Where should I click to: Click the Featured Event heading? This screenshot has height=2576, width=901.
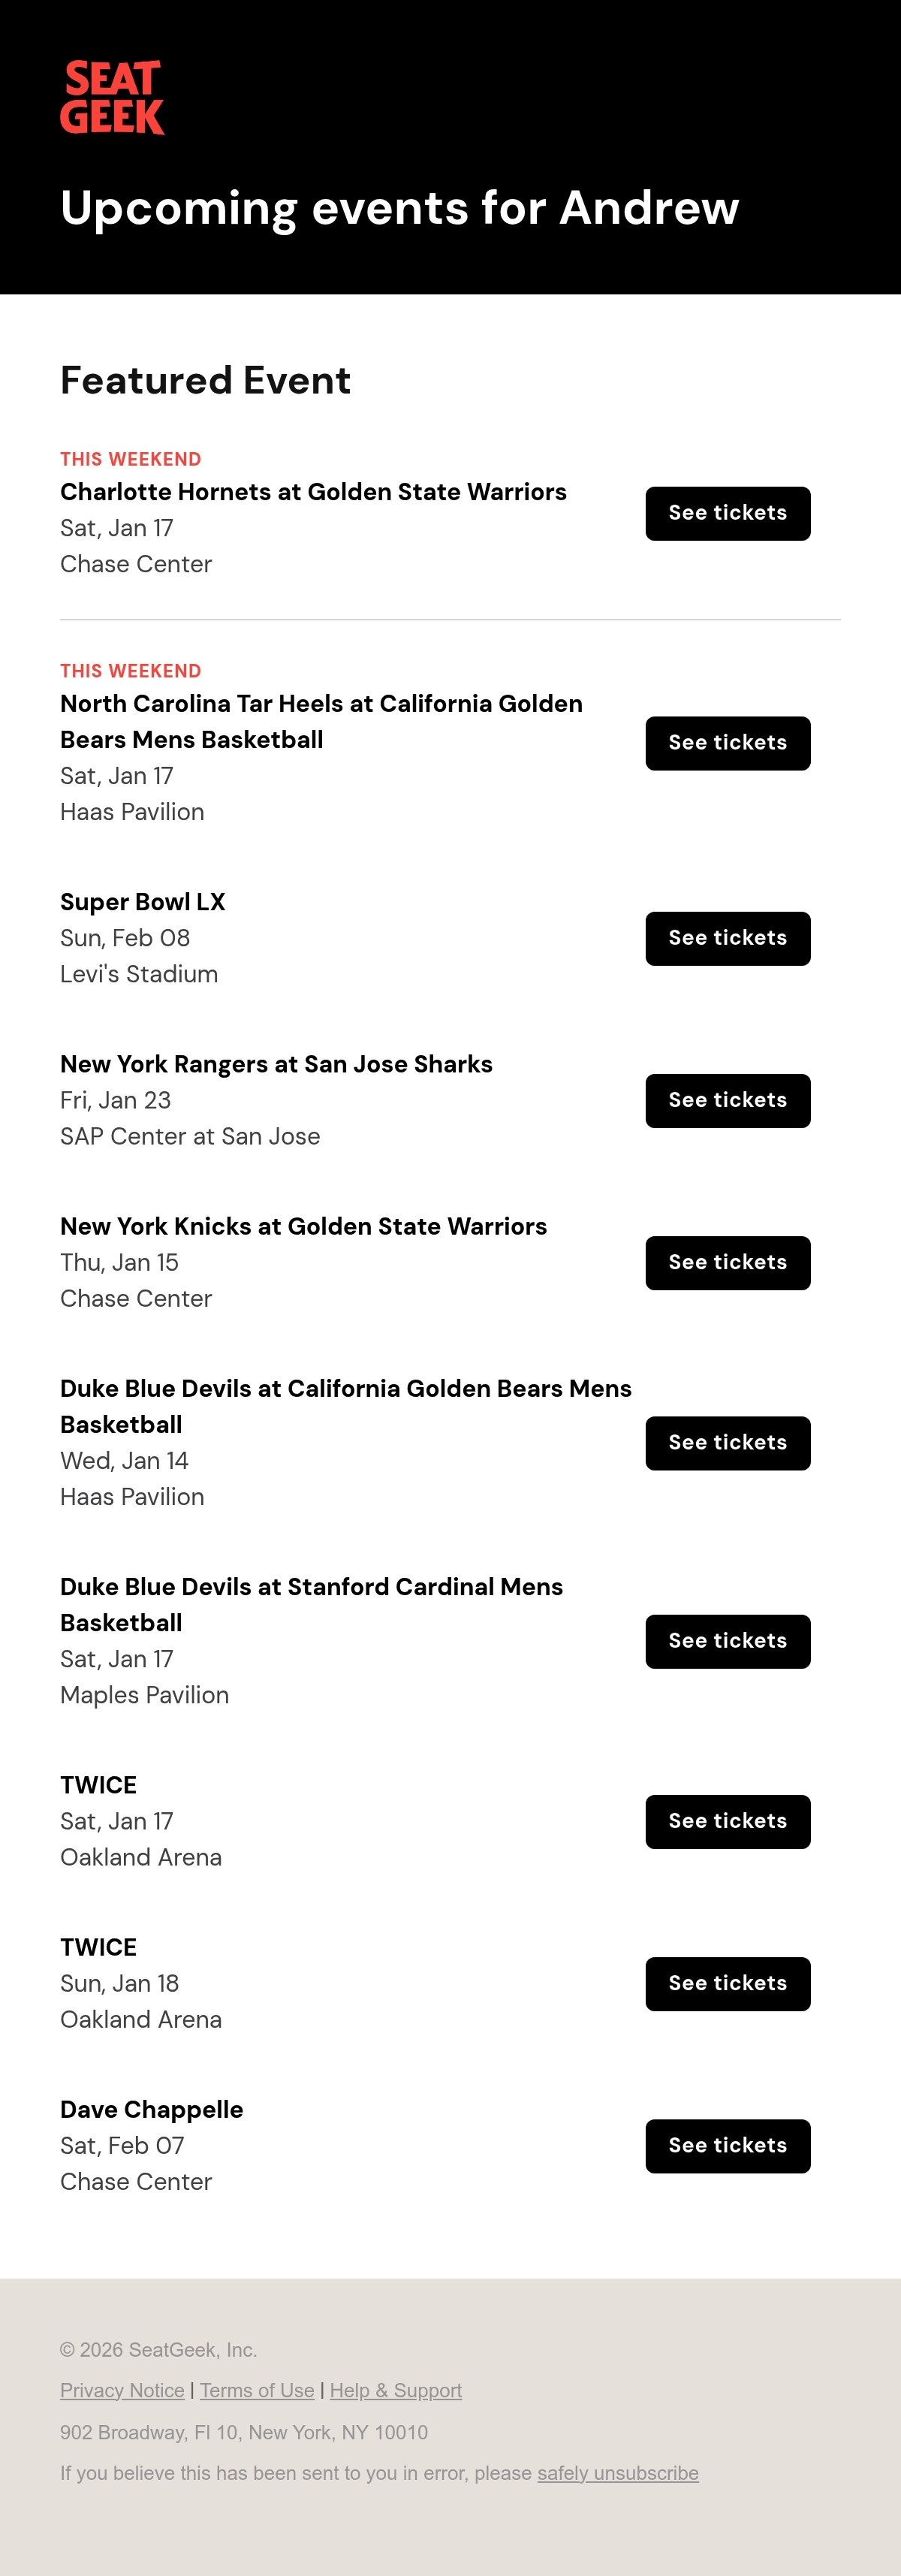tap(205, 380)
